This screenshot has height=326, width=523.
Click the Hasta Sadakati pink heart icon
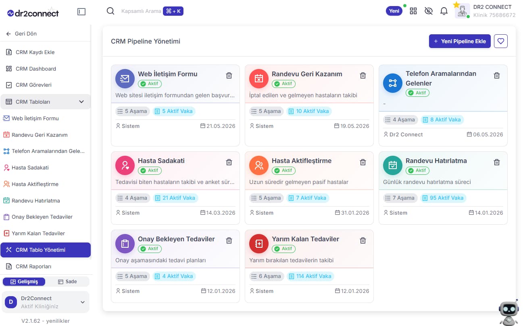coord(125,165)
